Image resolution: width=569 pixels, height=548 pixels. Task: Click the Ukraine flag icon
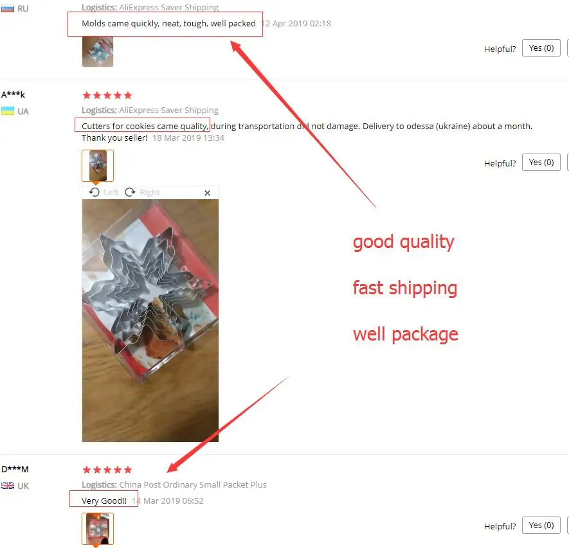[x=8, y=110]
